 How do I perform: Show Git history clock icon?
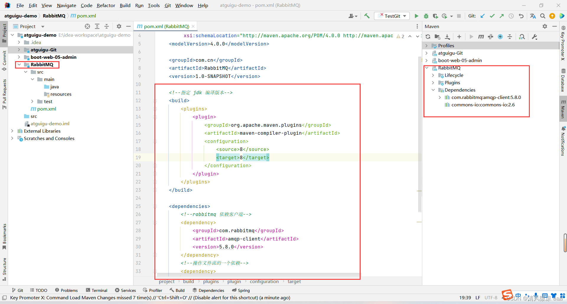[511, 16]
